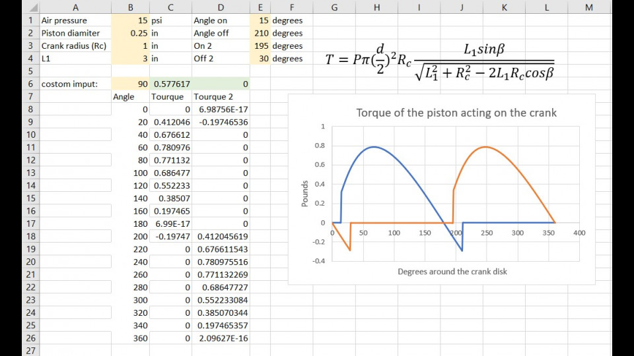Select the Angle off value 210 cell
Image resolution: width=634 pixels, height=356 pixels.
tap(260, 33)
